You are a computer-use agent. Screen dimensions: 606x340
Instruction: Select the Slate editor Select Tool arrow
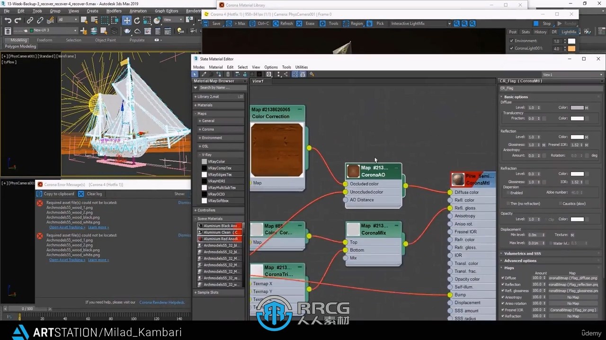[x=195, y=74]
